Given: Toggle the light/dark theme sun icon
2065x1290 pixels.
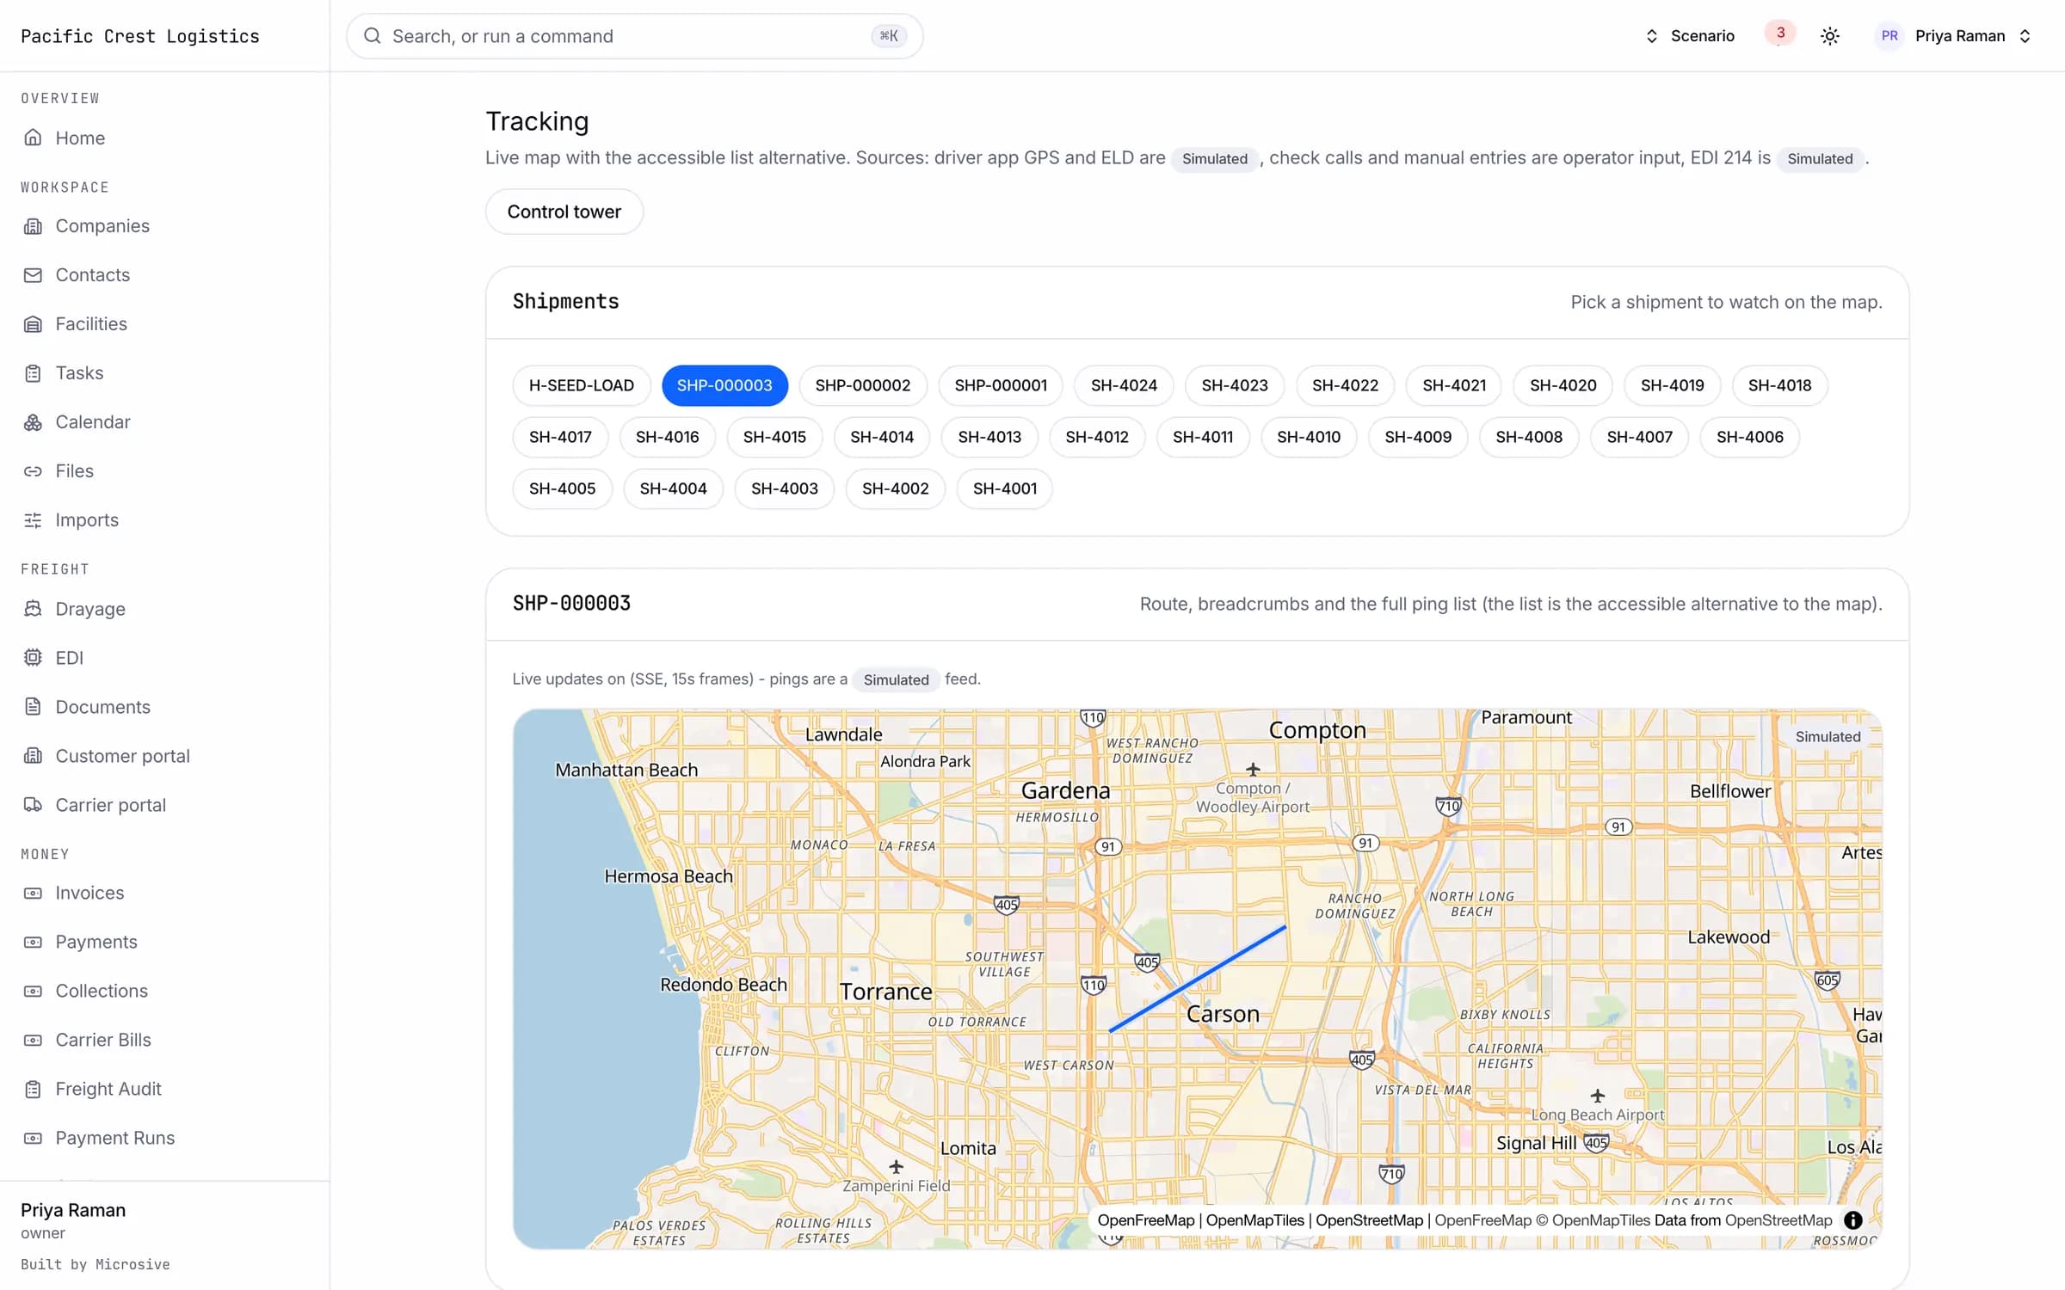Looking at the screenshot, I should click(x=1830, y=36).
